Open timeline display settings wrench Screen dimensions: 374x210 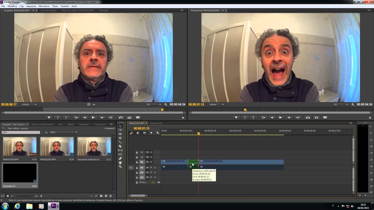(158, 133)
